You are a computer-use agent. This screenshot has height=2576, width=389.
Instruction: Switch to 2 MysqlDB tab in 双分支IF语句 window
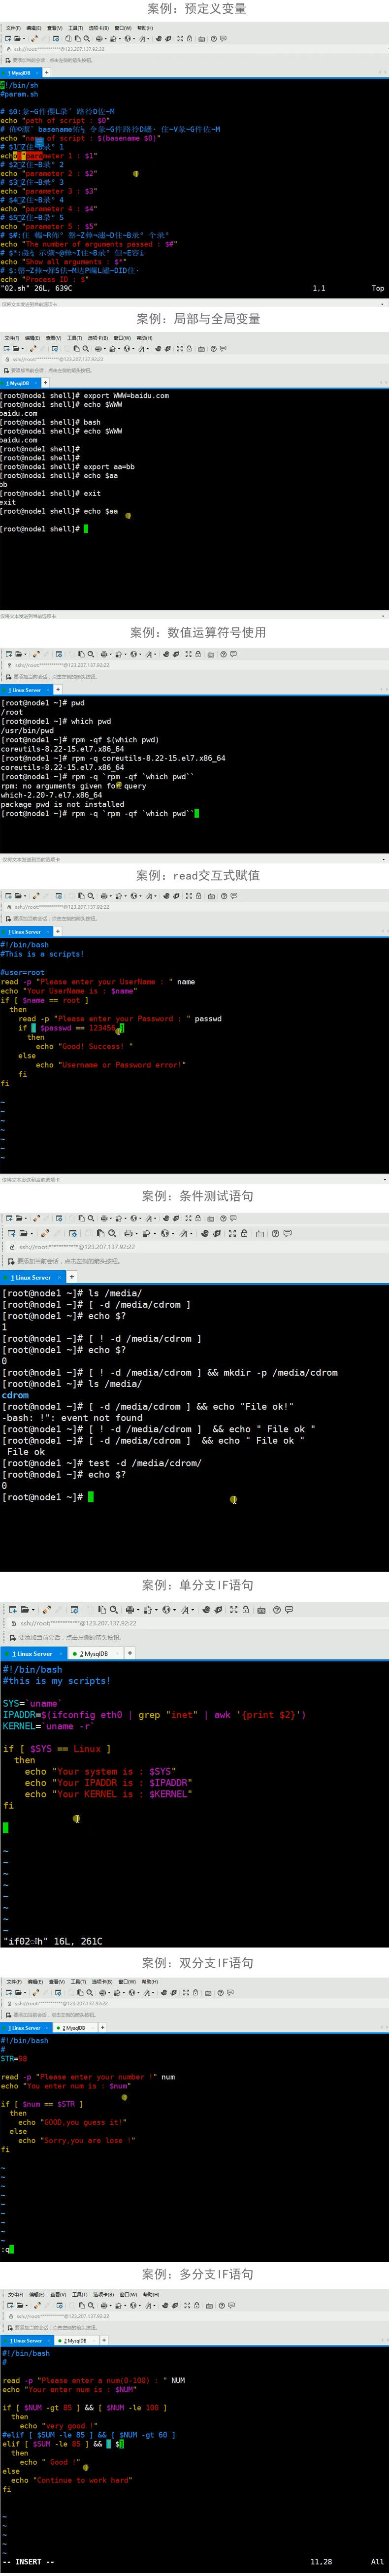click(74, 2028)
